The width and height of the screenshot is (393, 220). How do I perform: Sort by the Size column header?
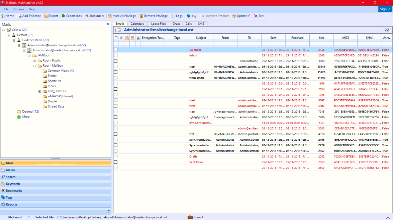pos(321,38)
